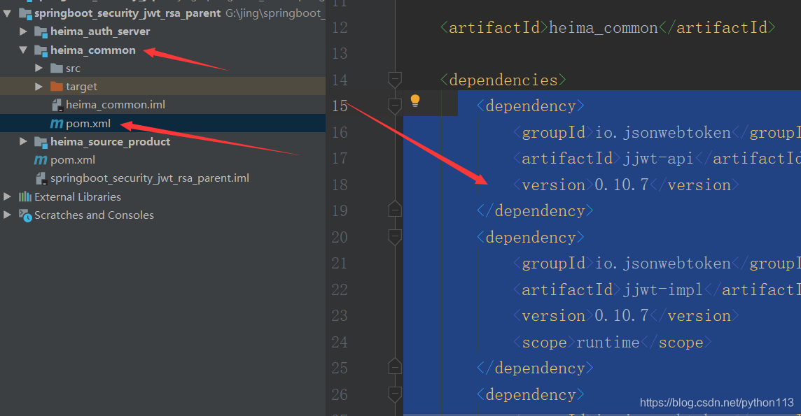Click jjwt-impl artifactId text
This screenshot has width=801, height=416.
tap(663, 289)
